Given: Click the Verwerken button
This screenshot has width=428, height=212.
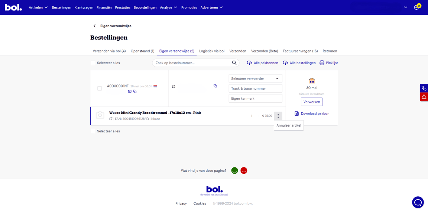Looking at the screenshot, I should (312, 102).
